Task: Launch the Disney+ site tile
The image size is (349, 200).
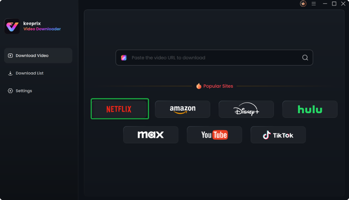Action: pos(246,109)
